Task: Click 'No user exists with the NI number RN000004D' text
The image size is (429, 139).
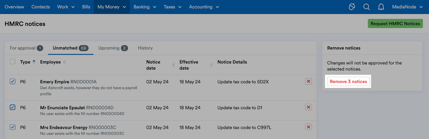Action: point(82,114)
